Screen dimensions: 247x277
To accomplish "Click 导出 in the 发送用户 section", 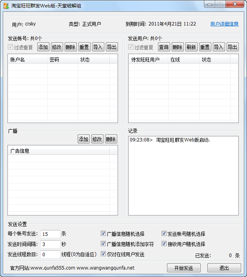I will point(232,47).
